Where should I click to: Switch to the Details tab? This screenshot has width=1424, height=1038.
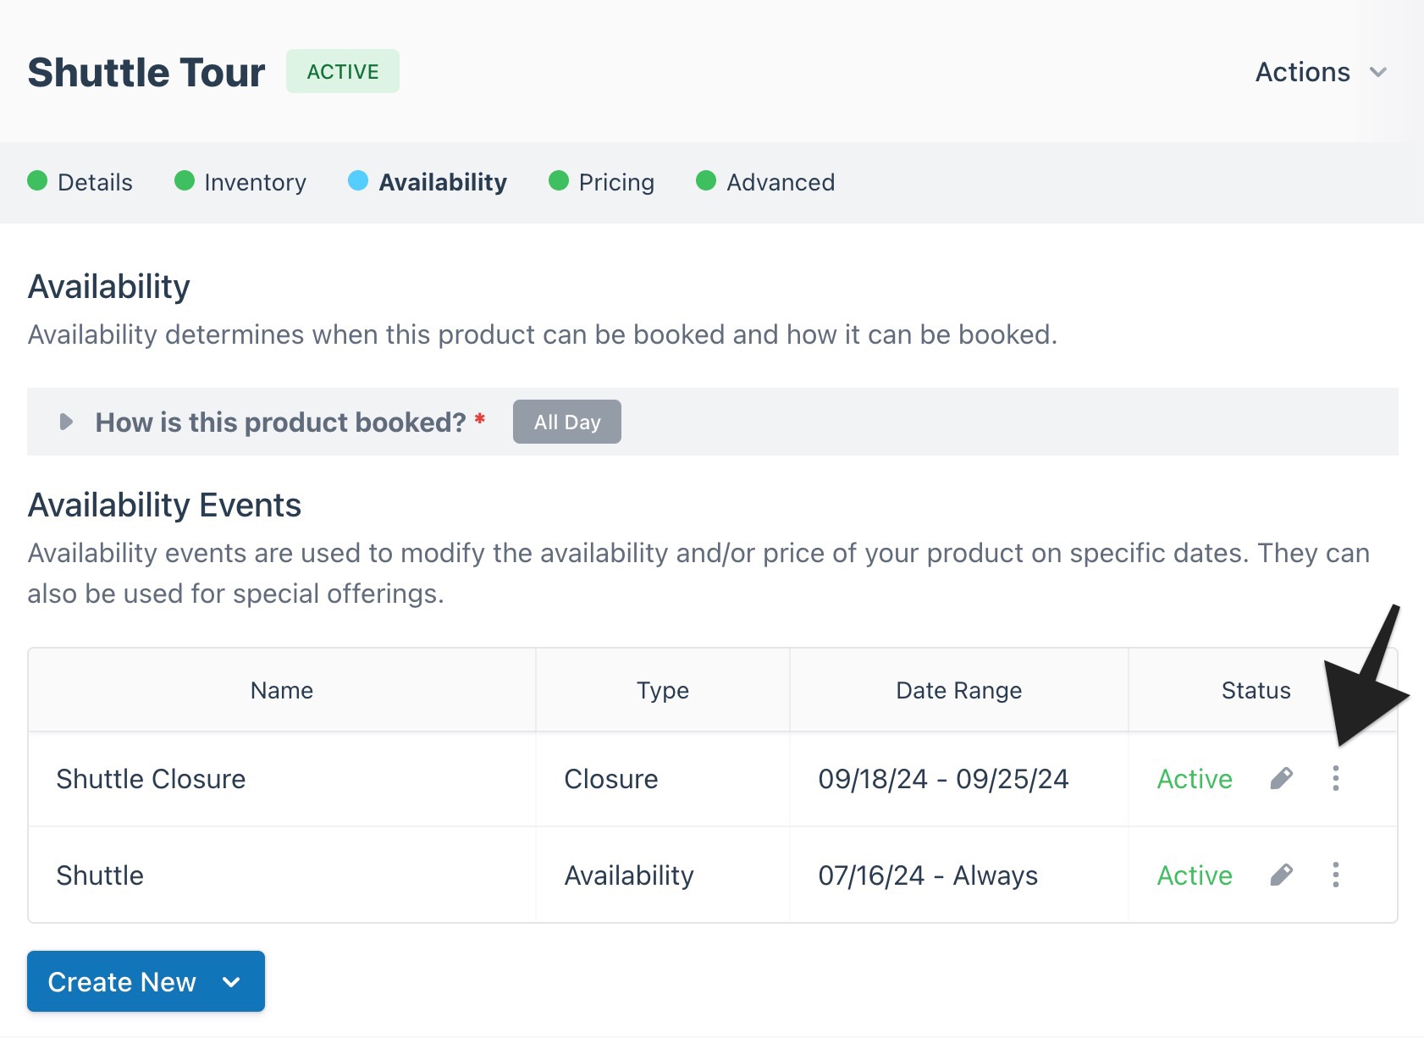(x=80, y=182)
